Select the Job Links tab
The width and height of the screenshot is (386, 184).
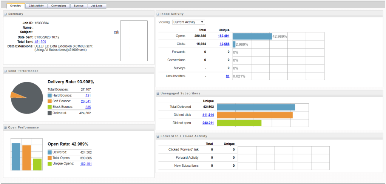tap(97, 6)
